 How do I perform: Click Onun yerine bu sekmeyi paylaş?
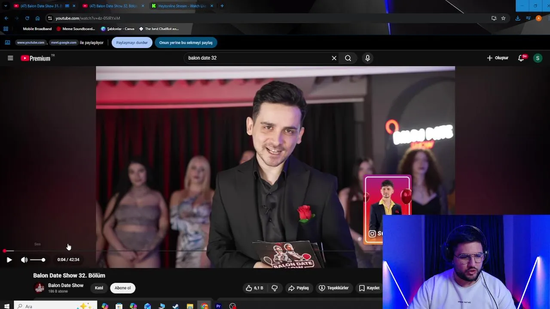(186, 42)
